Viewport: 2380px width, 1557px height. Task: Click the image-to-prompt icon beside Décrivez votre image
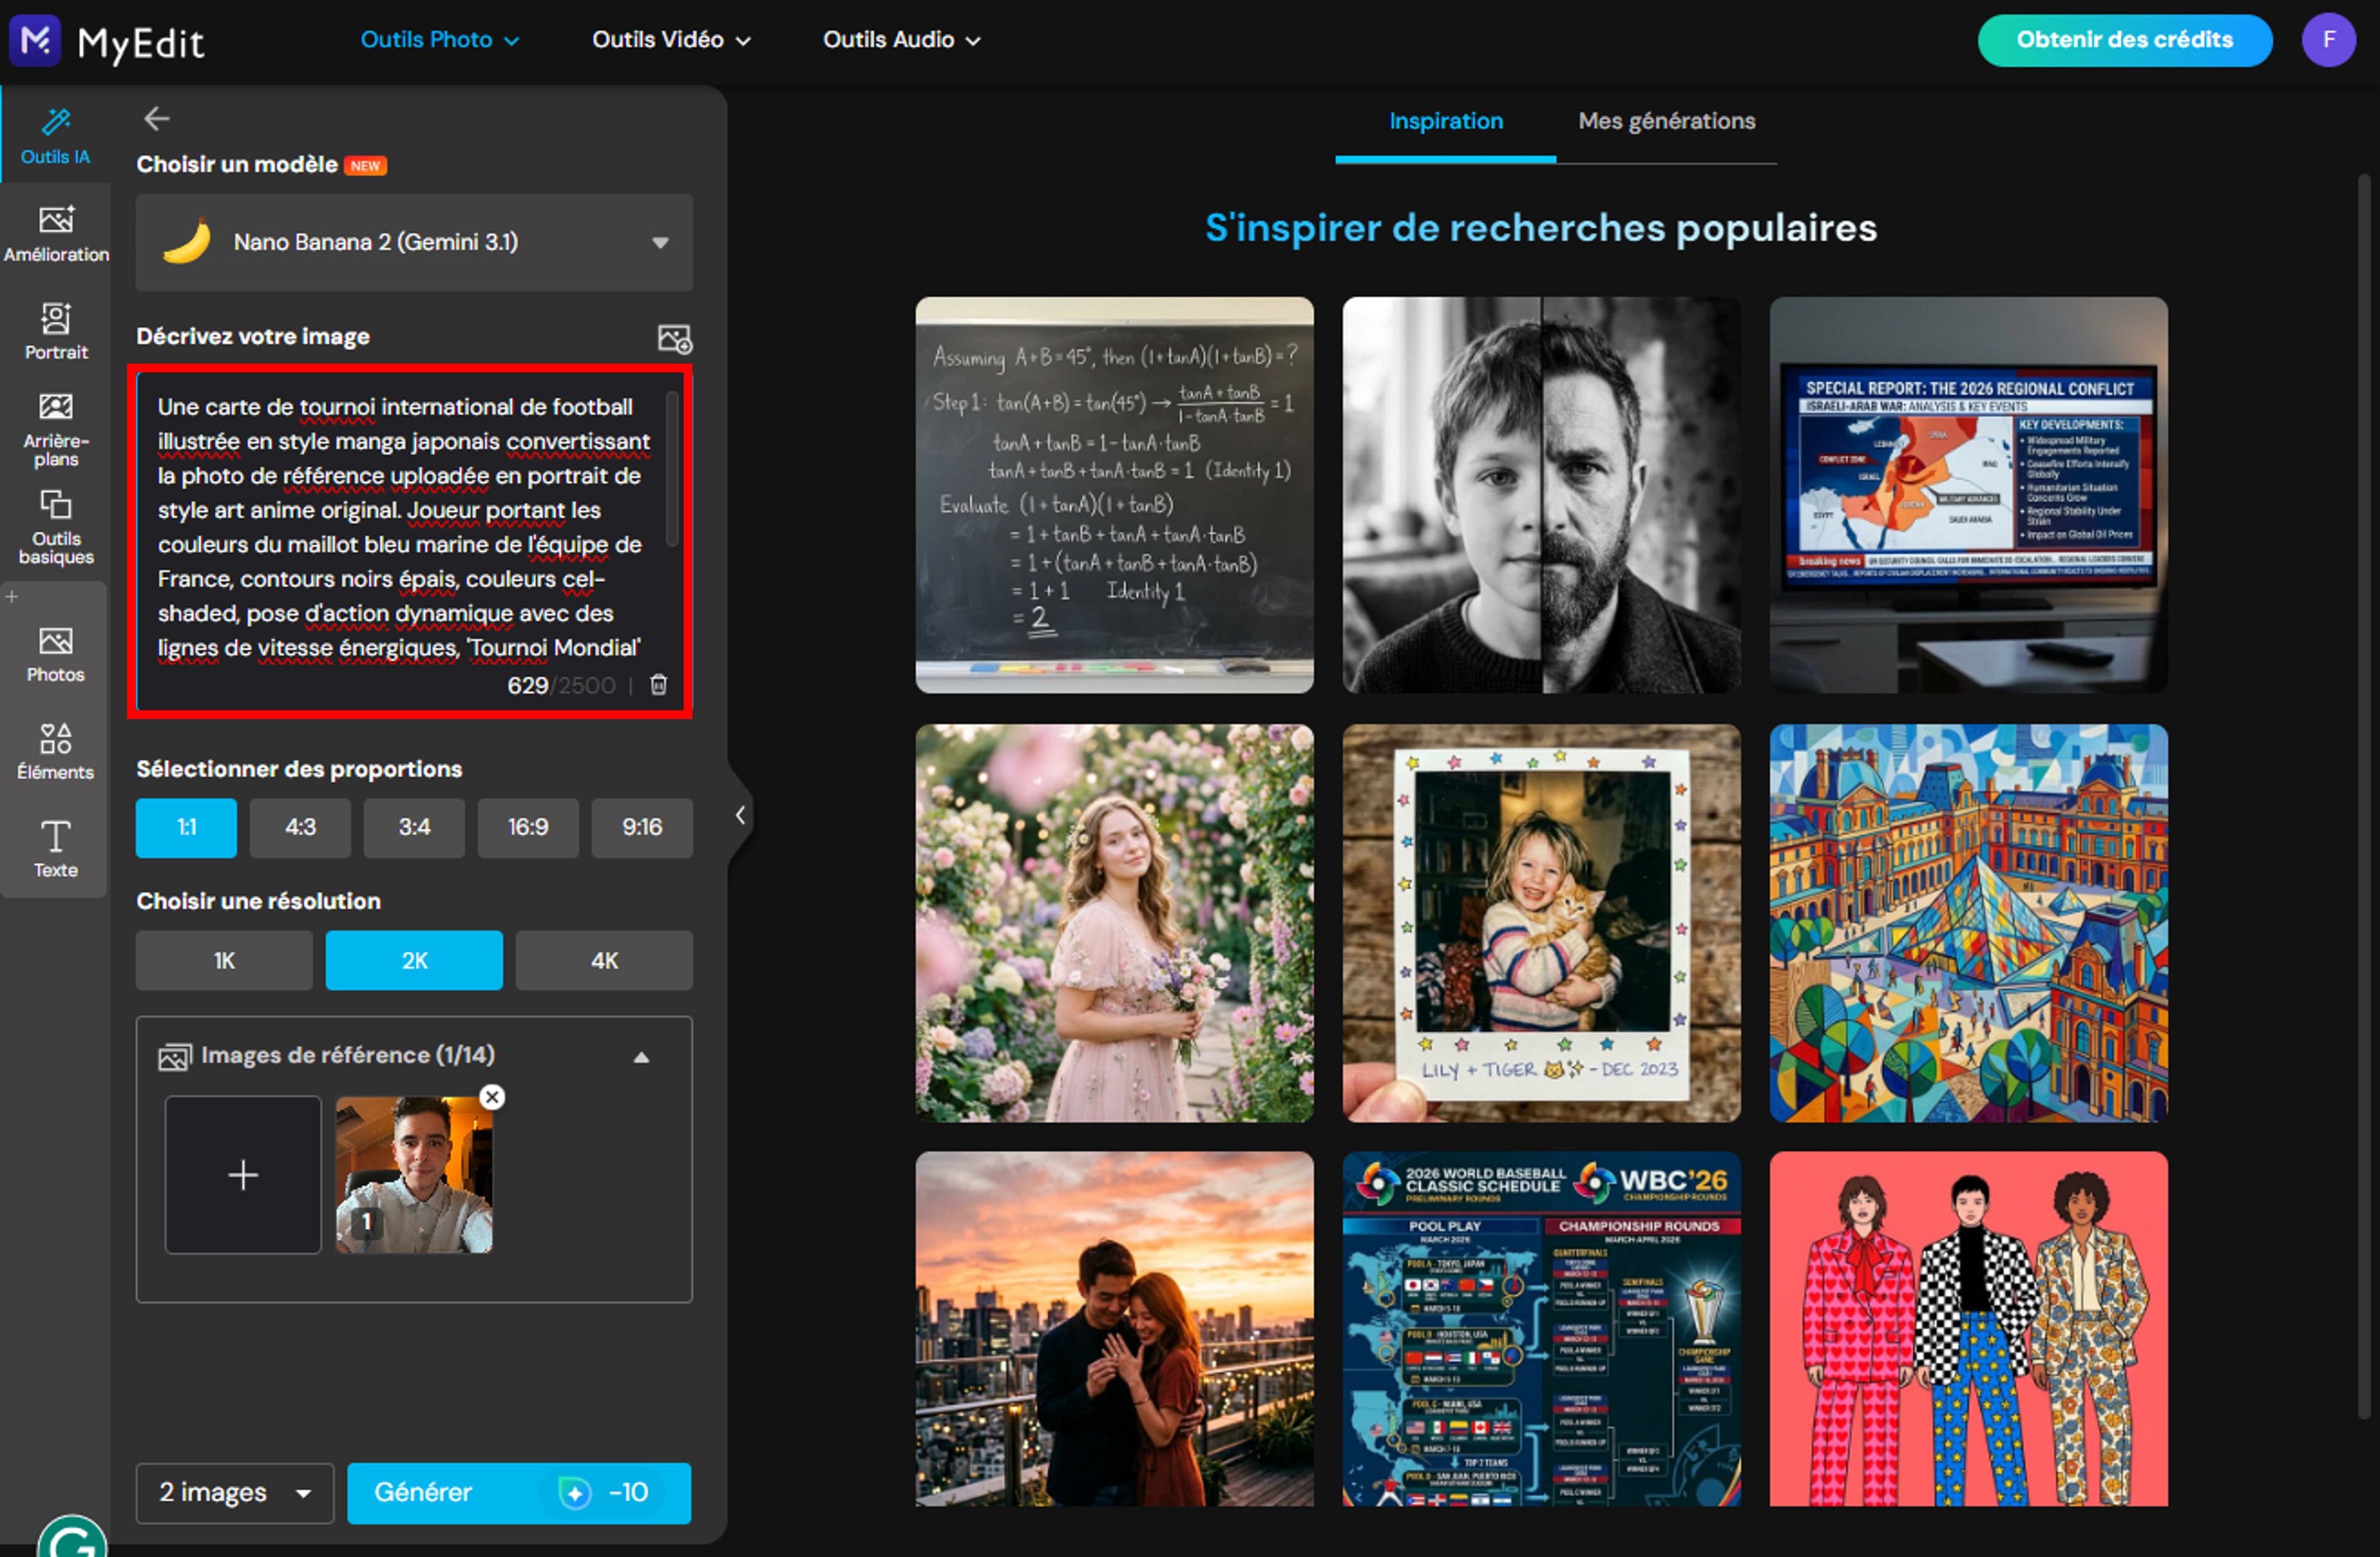[x=674, y=338]
